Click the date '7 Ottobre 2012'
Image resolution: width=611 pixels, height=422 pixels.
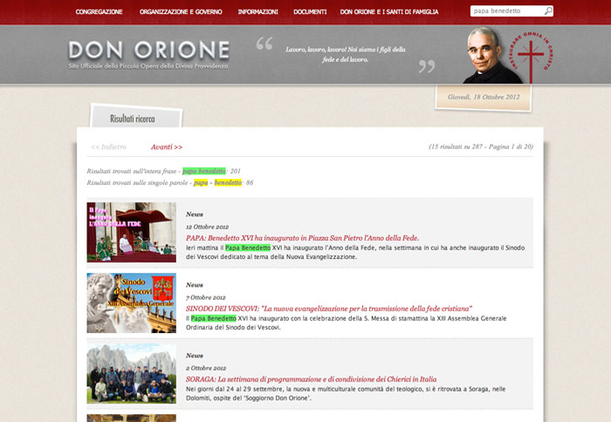[x=206, y=297]
